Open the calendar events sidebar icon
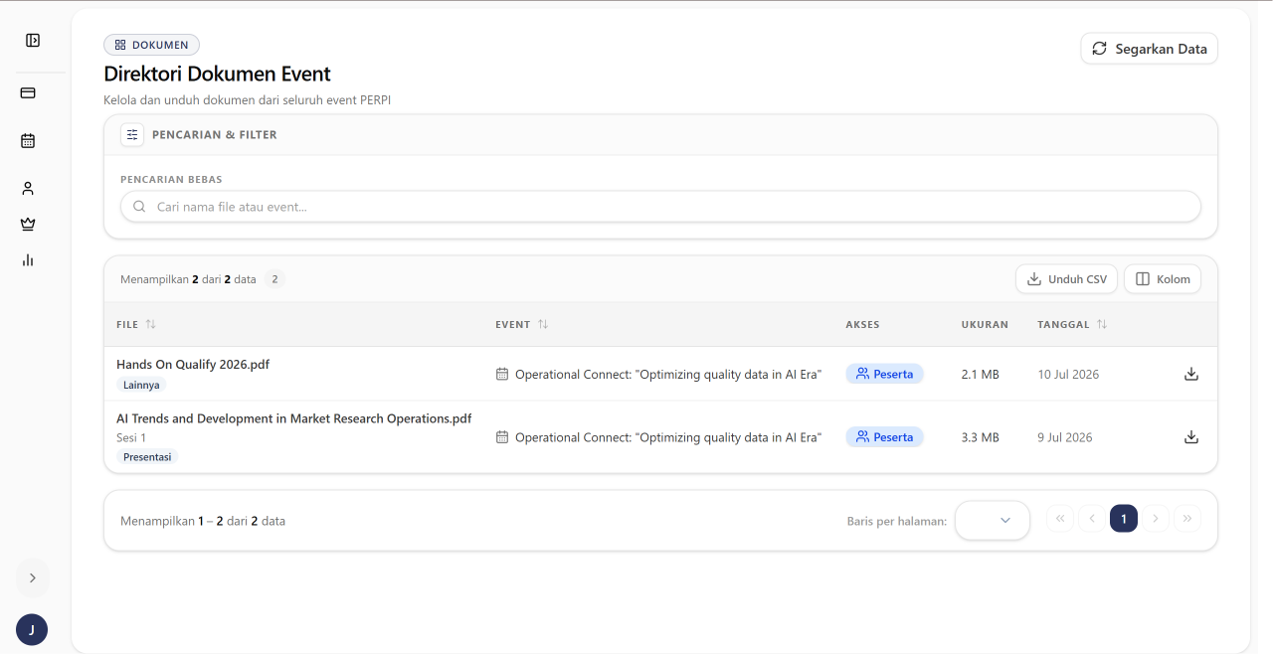 (x=28, y=141)
